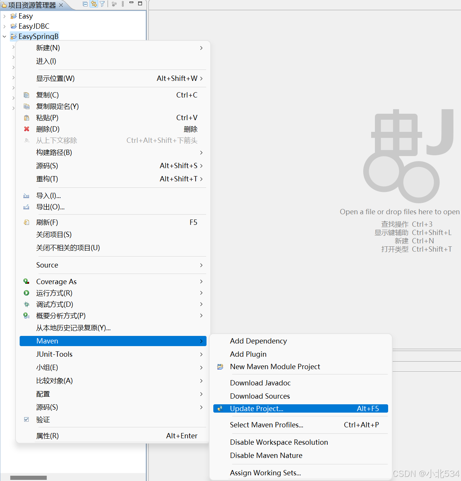Image resolution: width=461 pixels, height=481 pixels.
Task: Click the export icon beside 导出(O)
Action: click(x=26, y=207)
